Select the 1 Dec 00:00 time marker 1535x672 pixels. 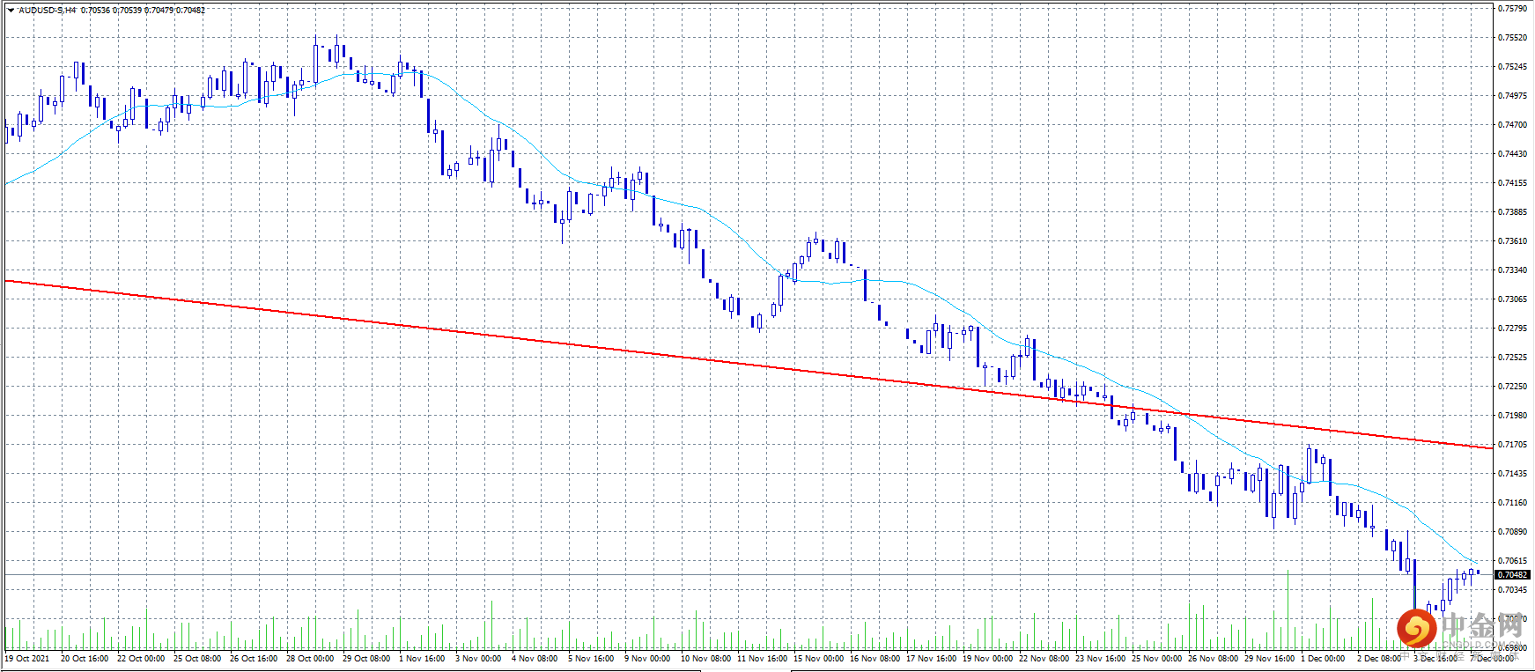click(1323, 659)
